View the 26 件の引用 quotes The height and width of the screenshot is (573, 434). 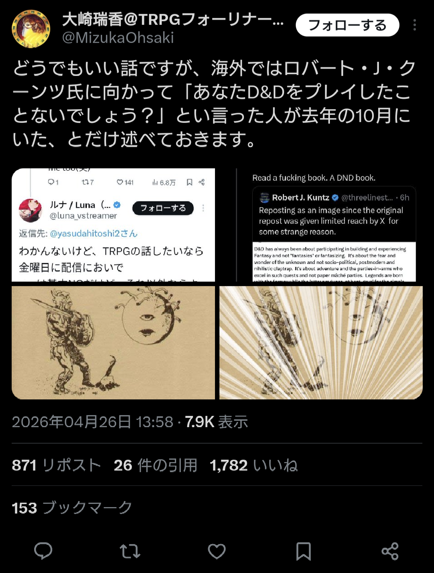[156, 465]
